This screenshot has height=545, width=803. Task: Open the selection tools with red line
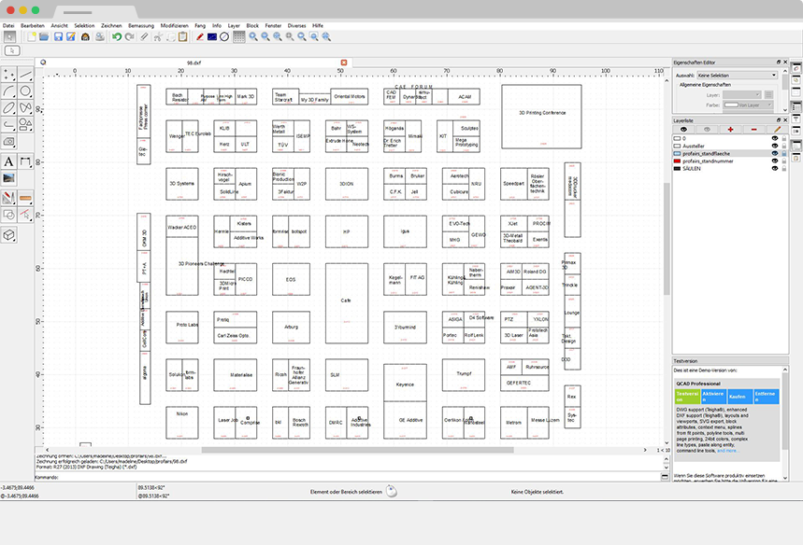coord(25,215)
